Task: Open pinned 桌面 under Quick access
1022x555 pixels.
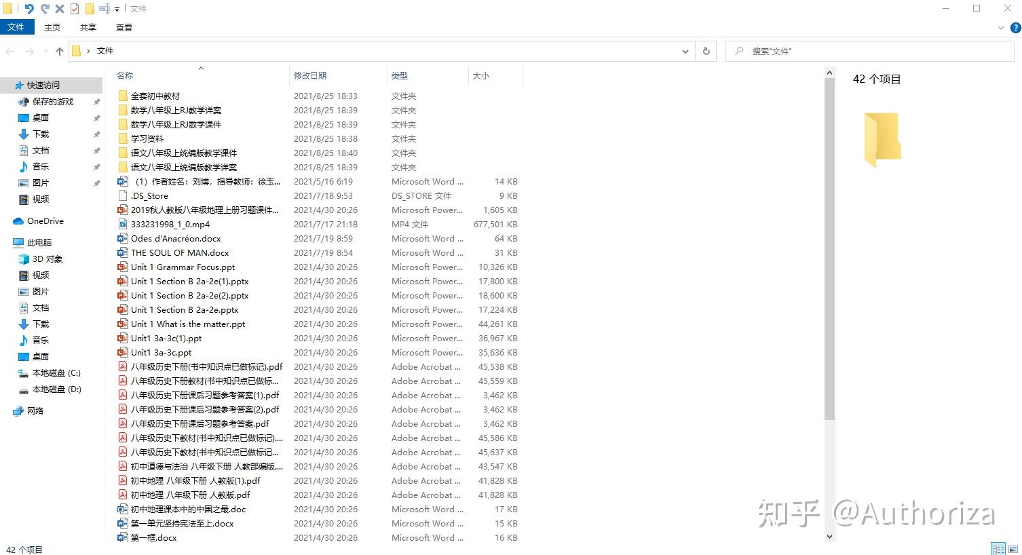Action: [41, 117]
